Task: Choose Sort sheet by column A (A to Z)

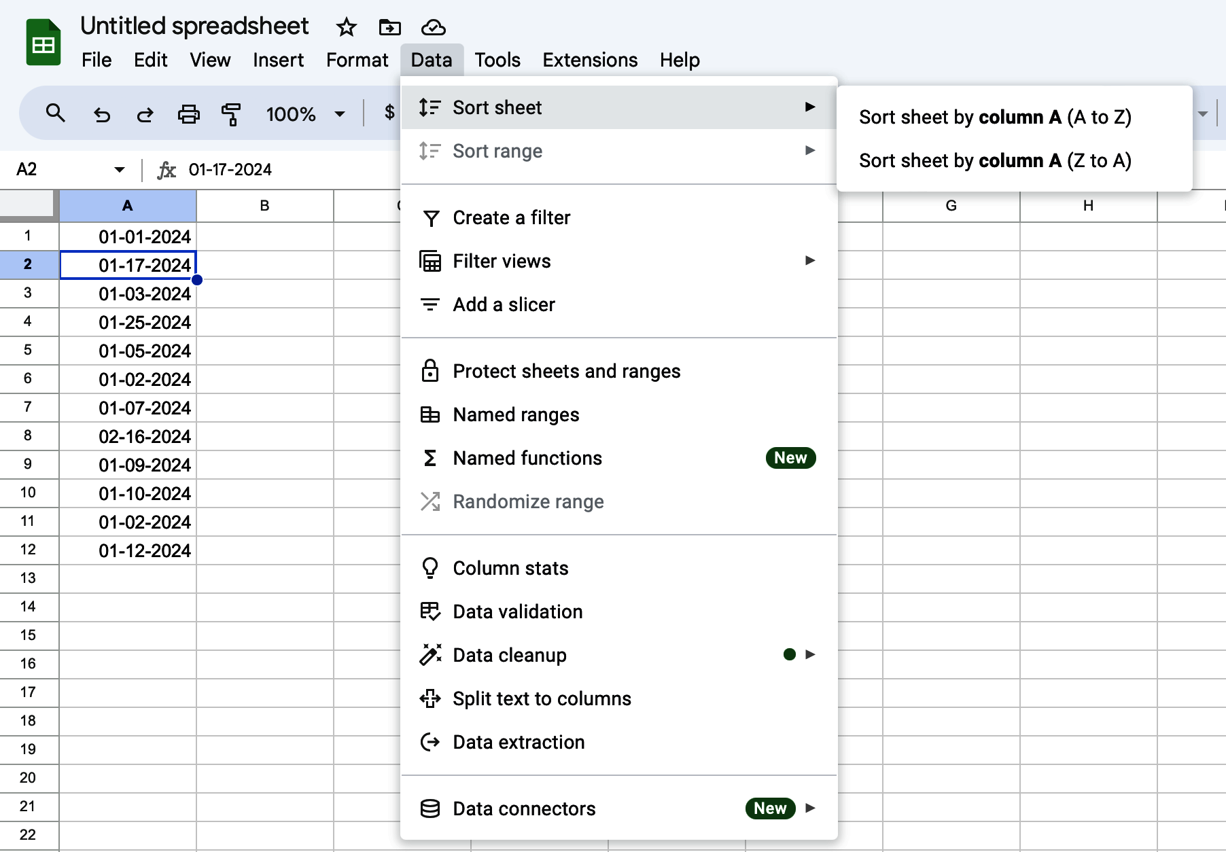Action: [1015, 117]
